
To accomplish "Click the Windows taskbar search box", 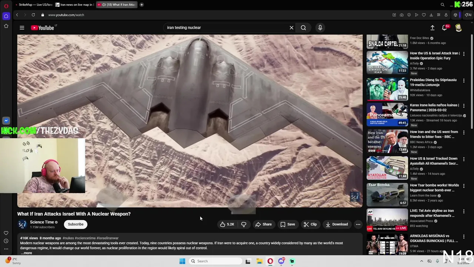I will tap(216, 261).
